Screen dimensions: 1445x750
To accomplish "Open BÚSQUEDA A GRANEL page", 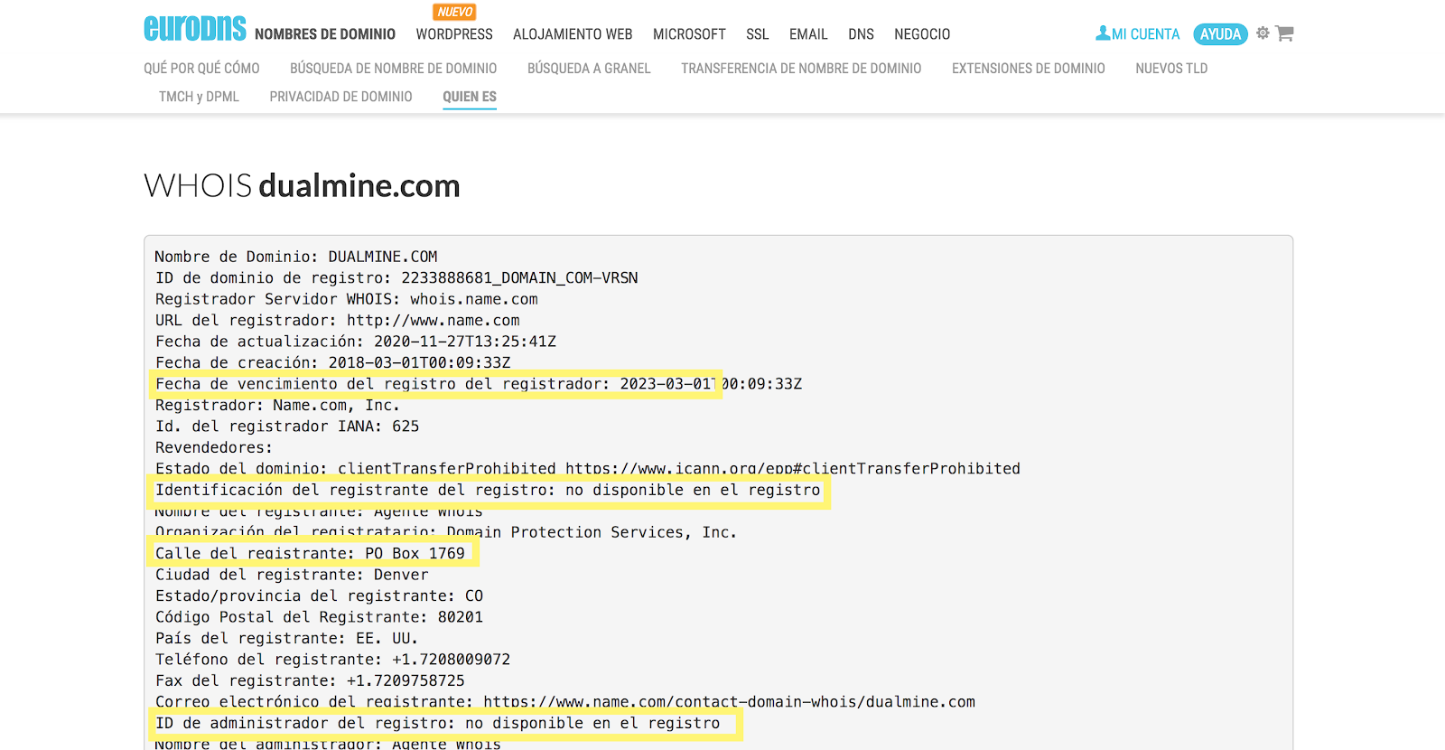I will 589,69.
